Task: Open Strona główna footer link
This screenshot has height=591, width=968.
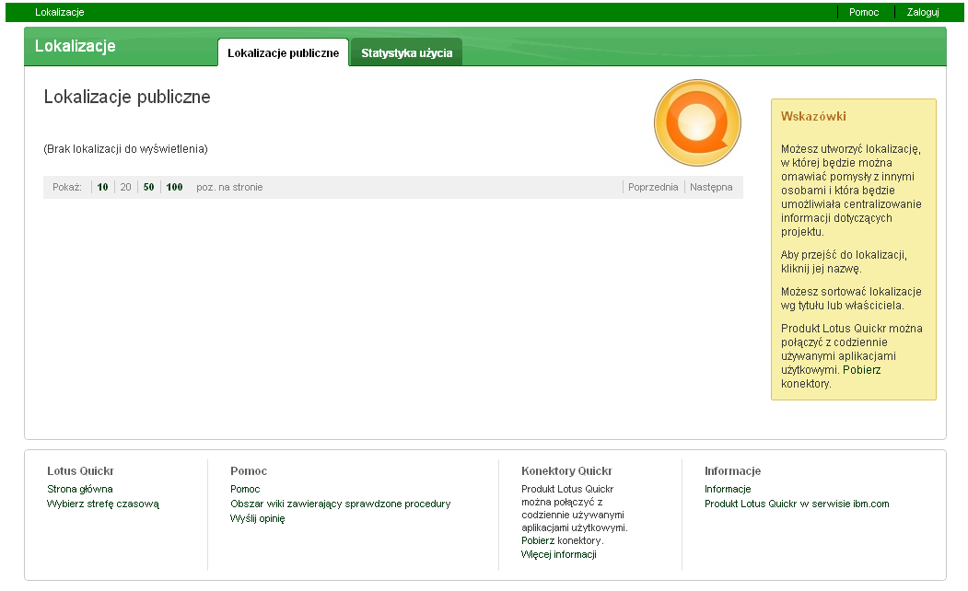Action: click(79, 489)
